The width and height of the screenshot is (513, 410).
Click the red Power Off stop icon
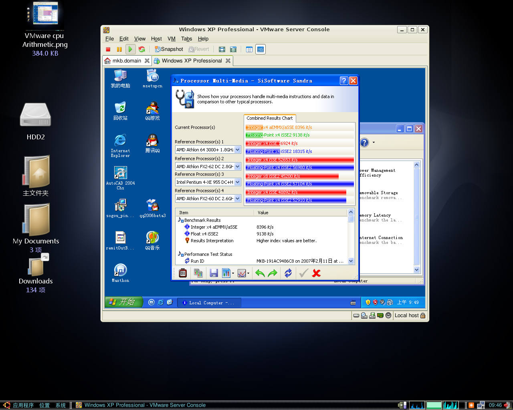click(x=108, y=49)
